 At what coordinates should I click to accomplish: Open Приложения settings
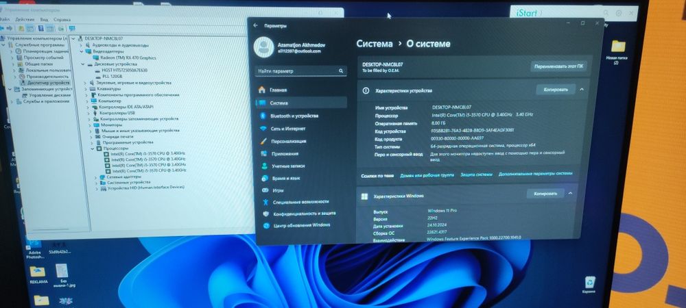pos(301,153)
